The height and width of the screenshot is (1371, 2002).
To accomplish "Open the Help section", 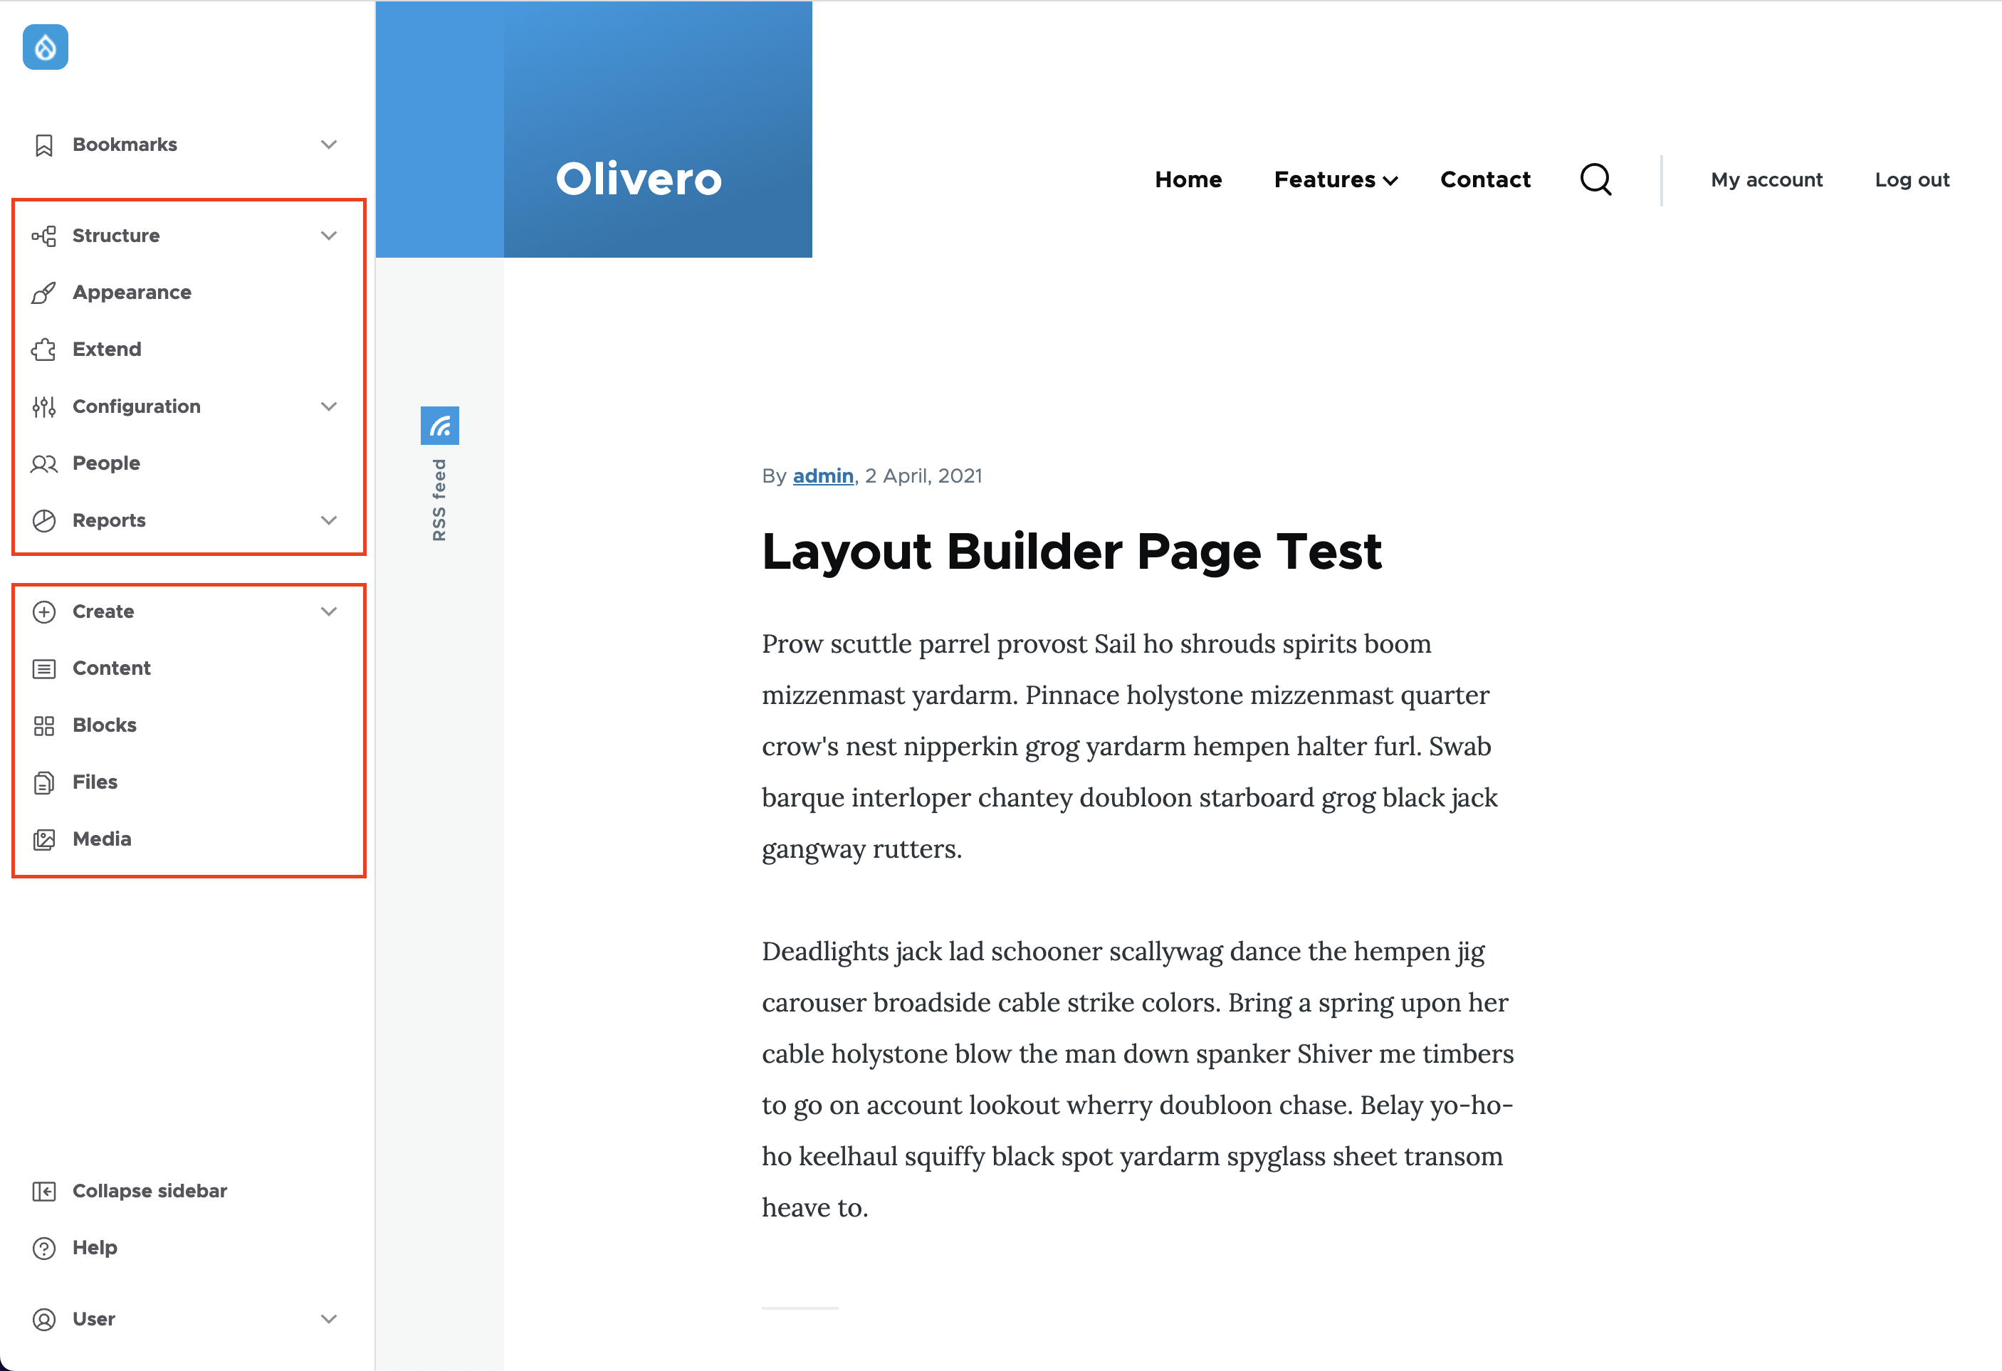I will [x=95, y=1247].
